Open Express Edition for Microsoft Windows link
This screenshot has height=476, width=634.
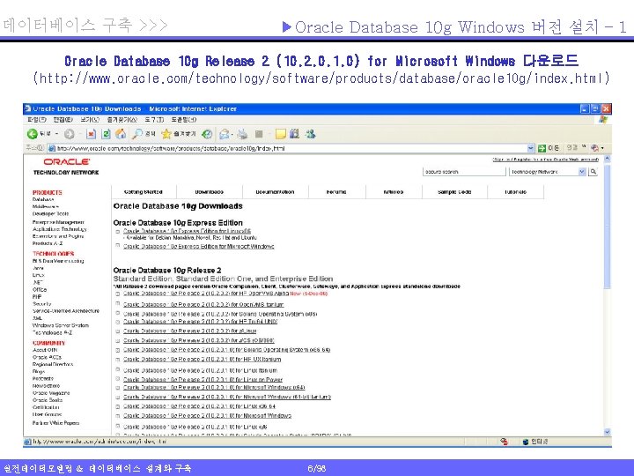click(198, 247)
